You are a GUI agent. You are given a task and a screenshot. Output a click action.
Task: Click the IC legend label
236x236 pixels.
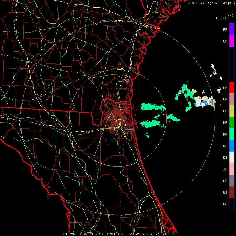coord(225,169)
